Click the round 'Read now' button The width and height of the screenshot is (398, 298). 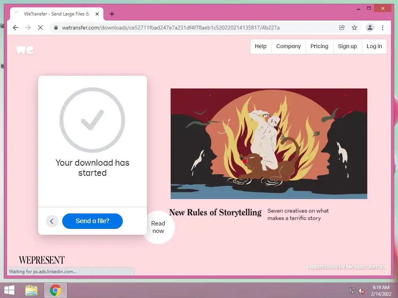point(158,227)
